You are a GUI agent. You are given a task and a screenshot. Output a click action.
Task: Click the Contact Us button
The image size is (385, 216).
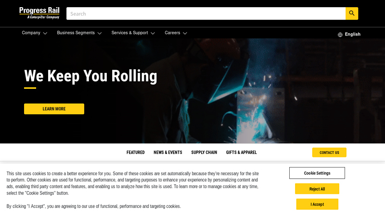point(329,152)
